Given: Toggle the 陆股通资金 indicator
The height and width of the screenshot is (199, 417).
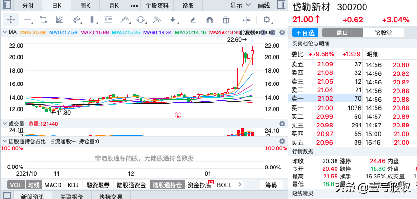Looking at the screenshot, I should point(132,185).
